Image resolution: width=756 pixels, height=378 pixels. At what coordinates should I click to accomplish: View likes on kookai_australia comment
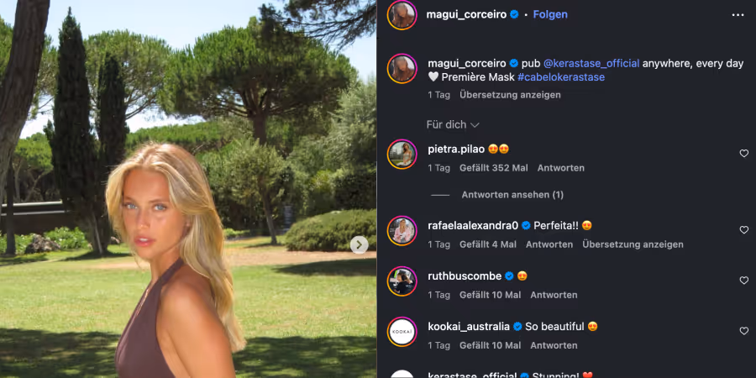[x=491, y=345]
